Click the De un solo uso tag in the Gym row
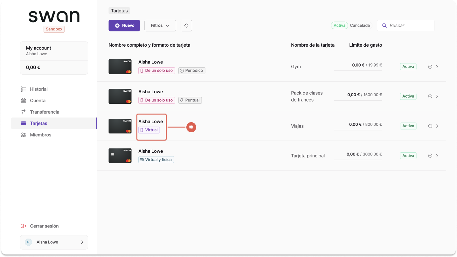 [156, 71]
